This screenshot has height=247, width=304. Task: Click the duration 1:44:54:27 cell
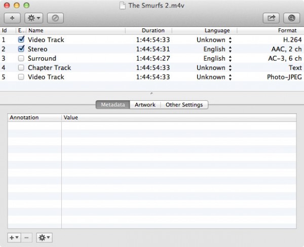pyautogui.click(x=153, y=58)
